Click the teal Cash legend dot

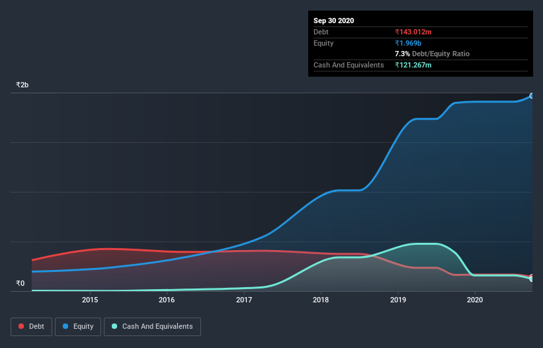[114, 326]
